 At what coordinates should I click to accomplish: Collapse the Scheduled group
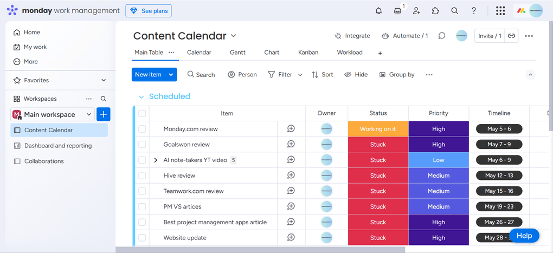coord(142,97)
